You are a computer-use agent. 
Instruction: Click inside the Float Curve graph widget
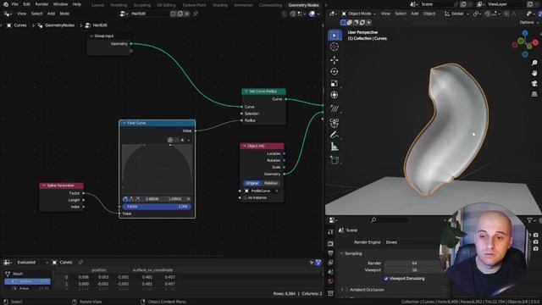[x=157, y=169]
